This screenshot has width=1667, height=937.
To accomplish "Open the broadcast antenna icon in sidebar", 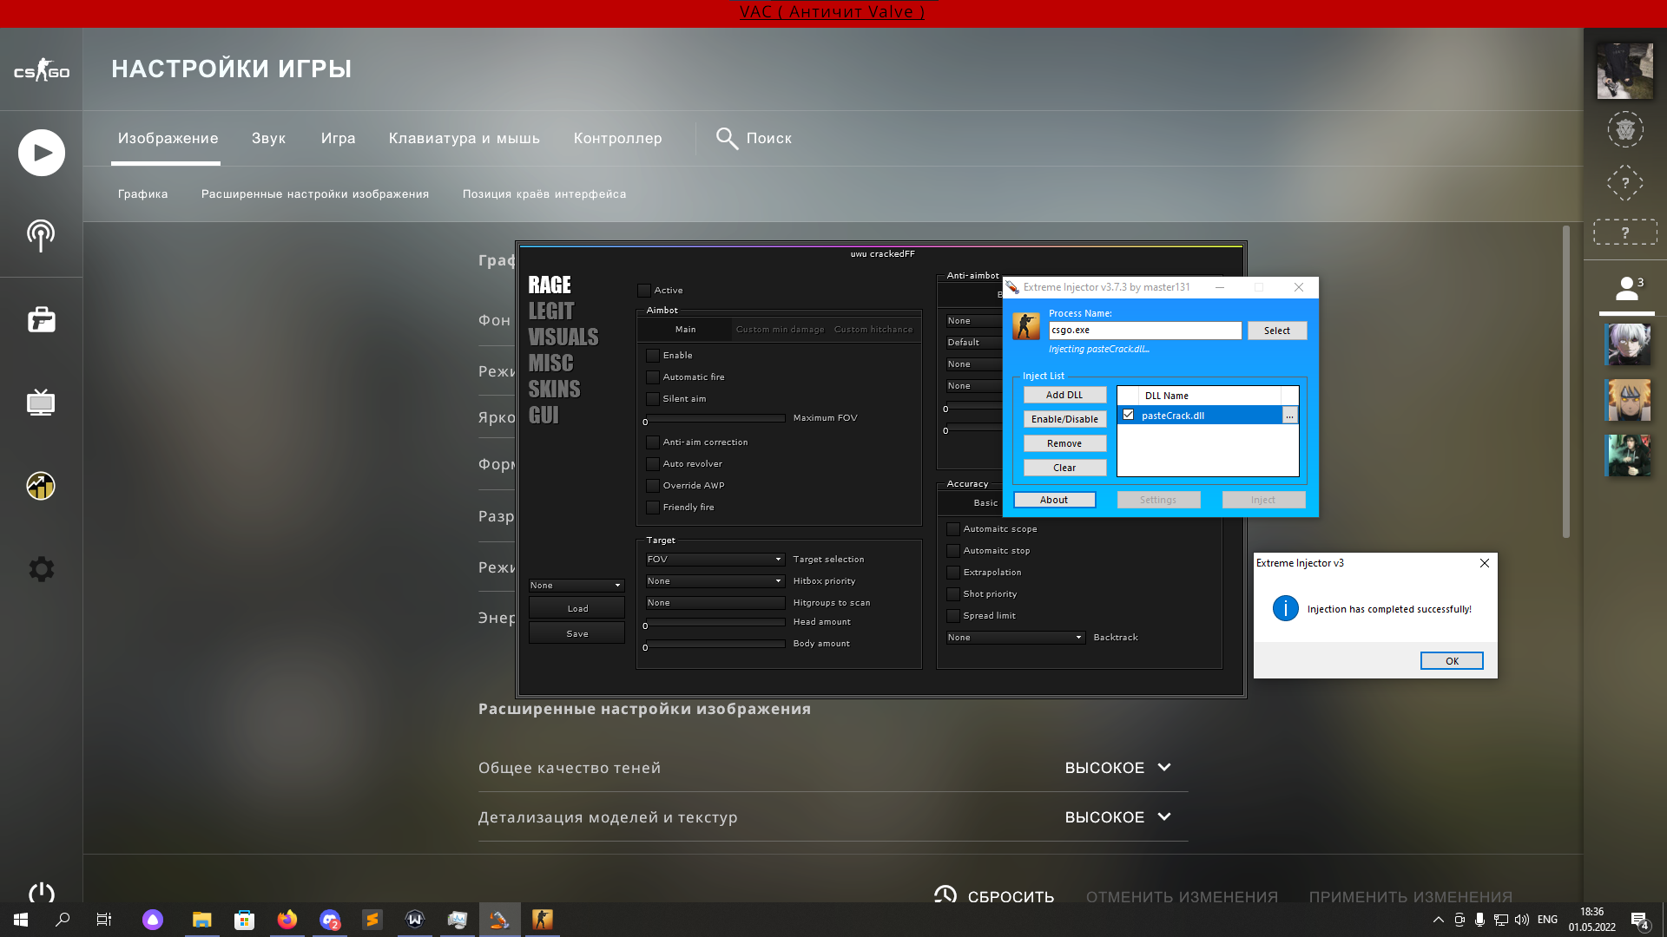I will click(41, 234).
